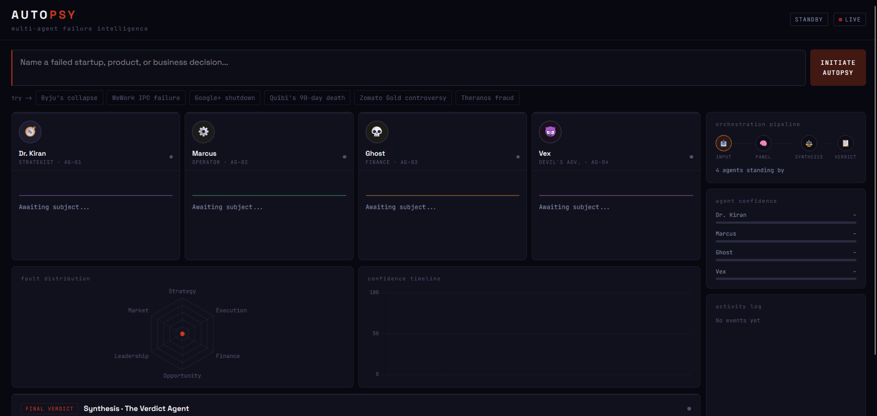Click the 'Finance' radar axis label
Viewport: 877px width, 416px height.
coord(228,356)
